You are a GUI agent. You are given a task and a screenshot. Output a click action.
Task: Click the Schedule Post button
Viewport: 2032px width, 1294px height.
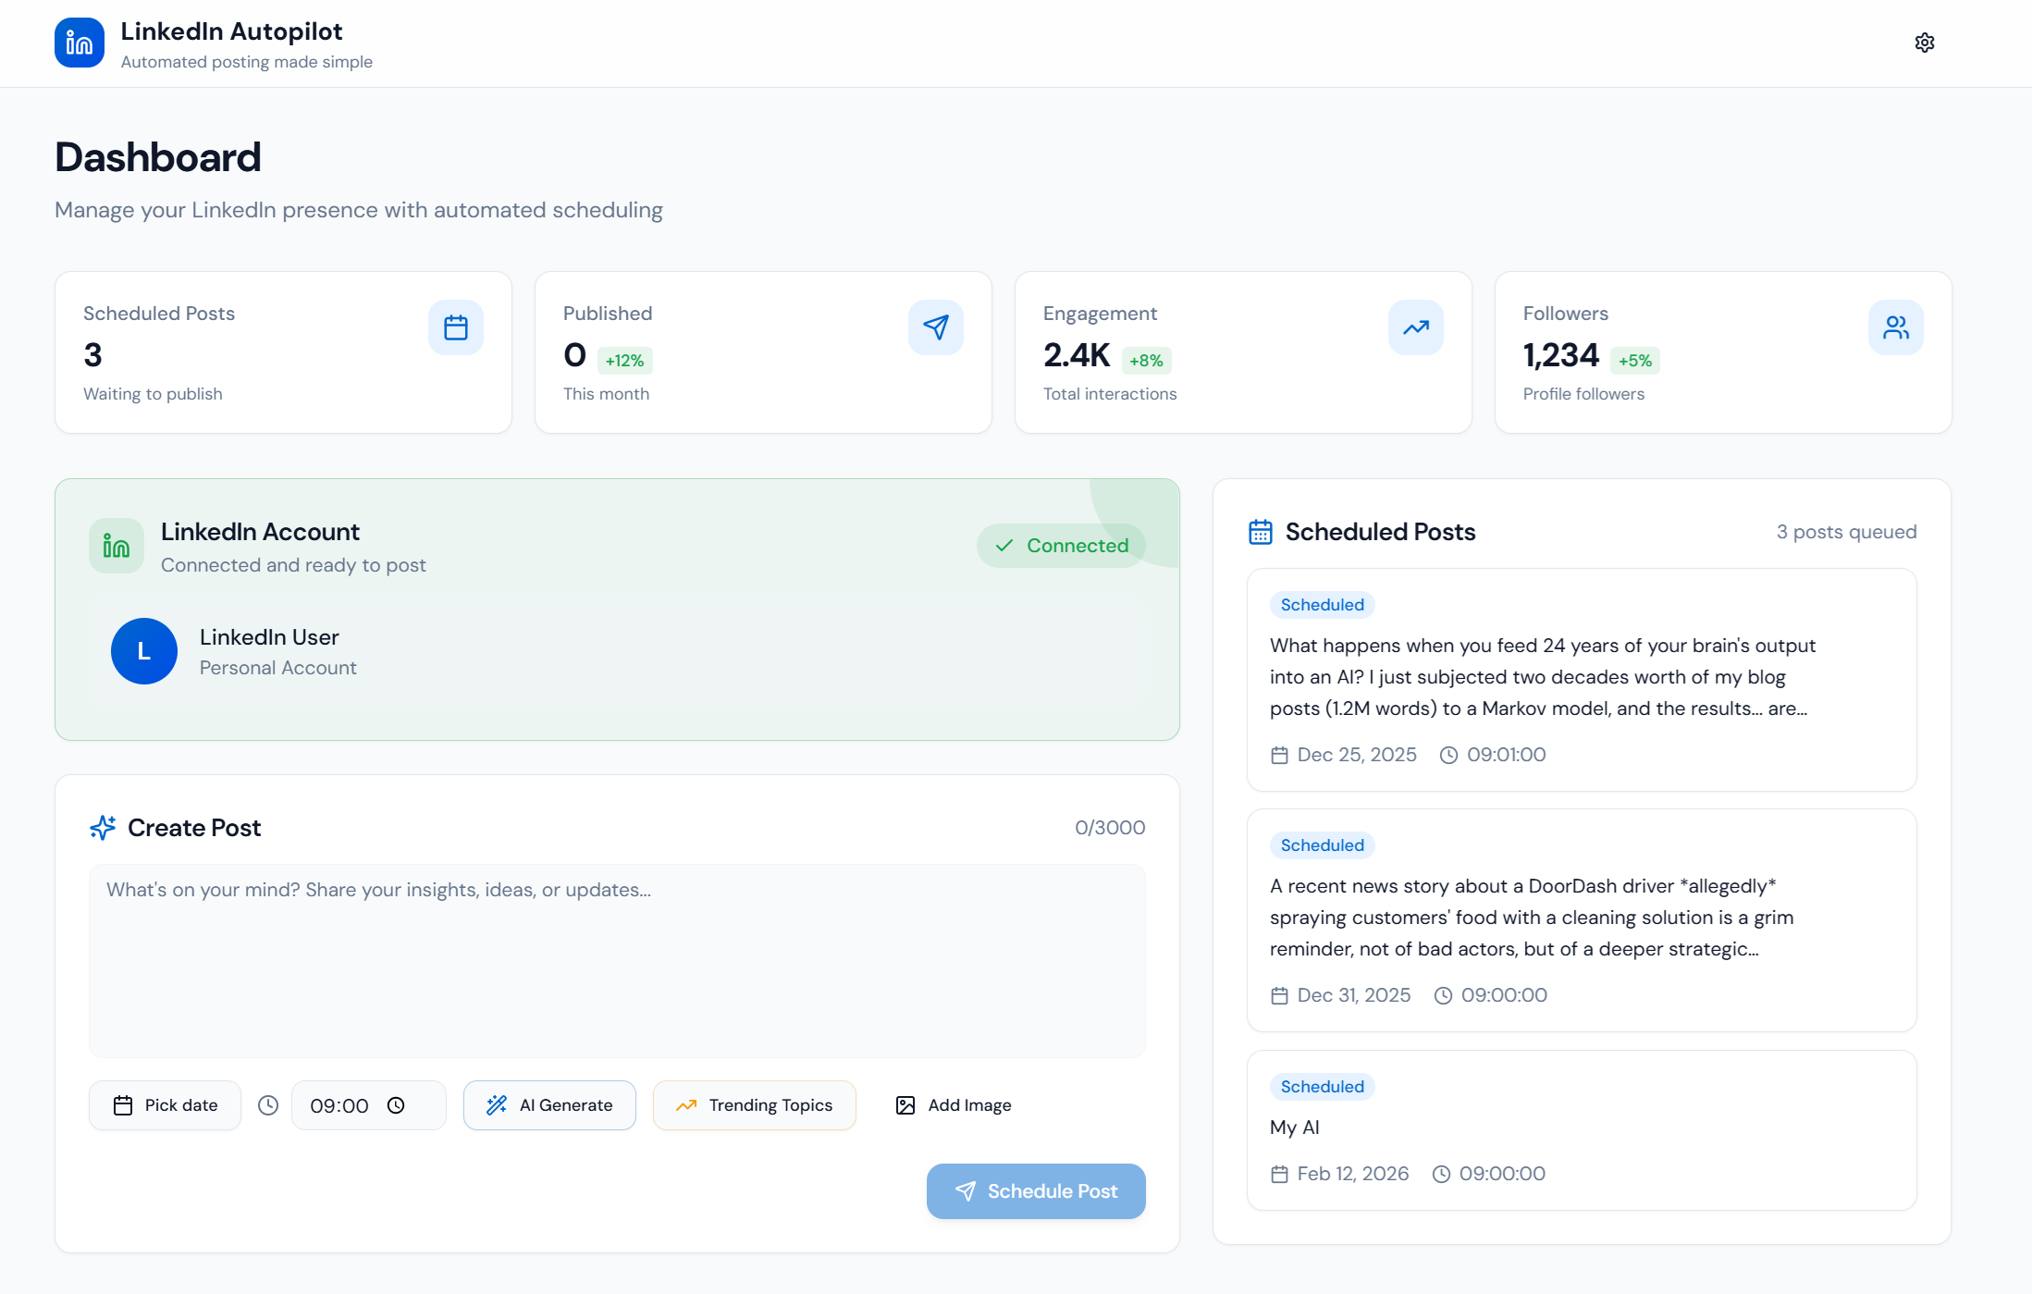click(1036, 1191)
